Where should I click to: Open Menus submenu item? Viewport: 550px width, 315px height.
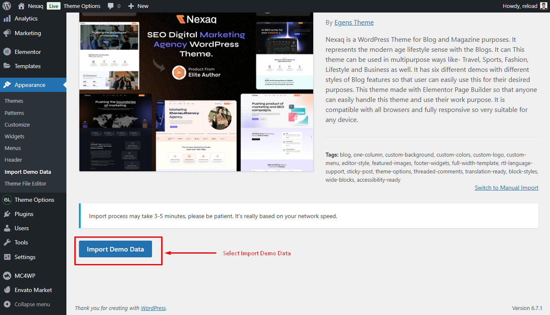pos(13,148)
